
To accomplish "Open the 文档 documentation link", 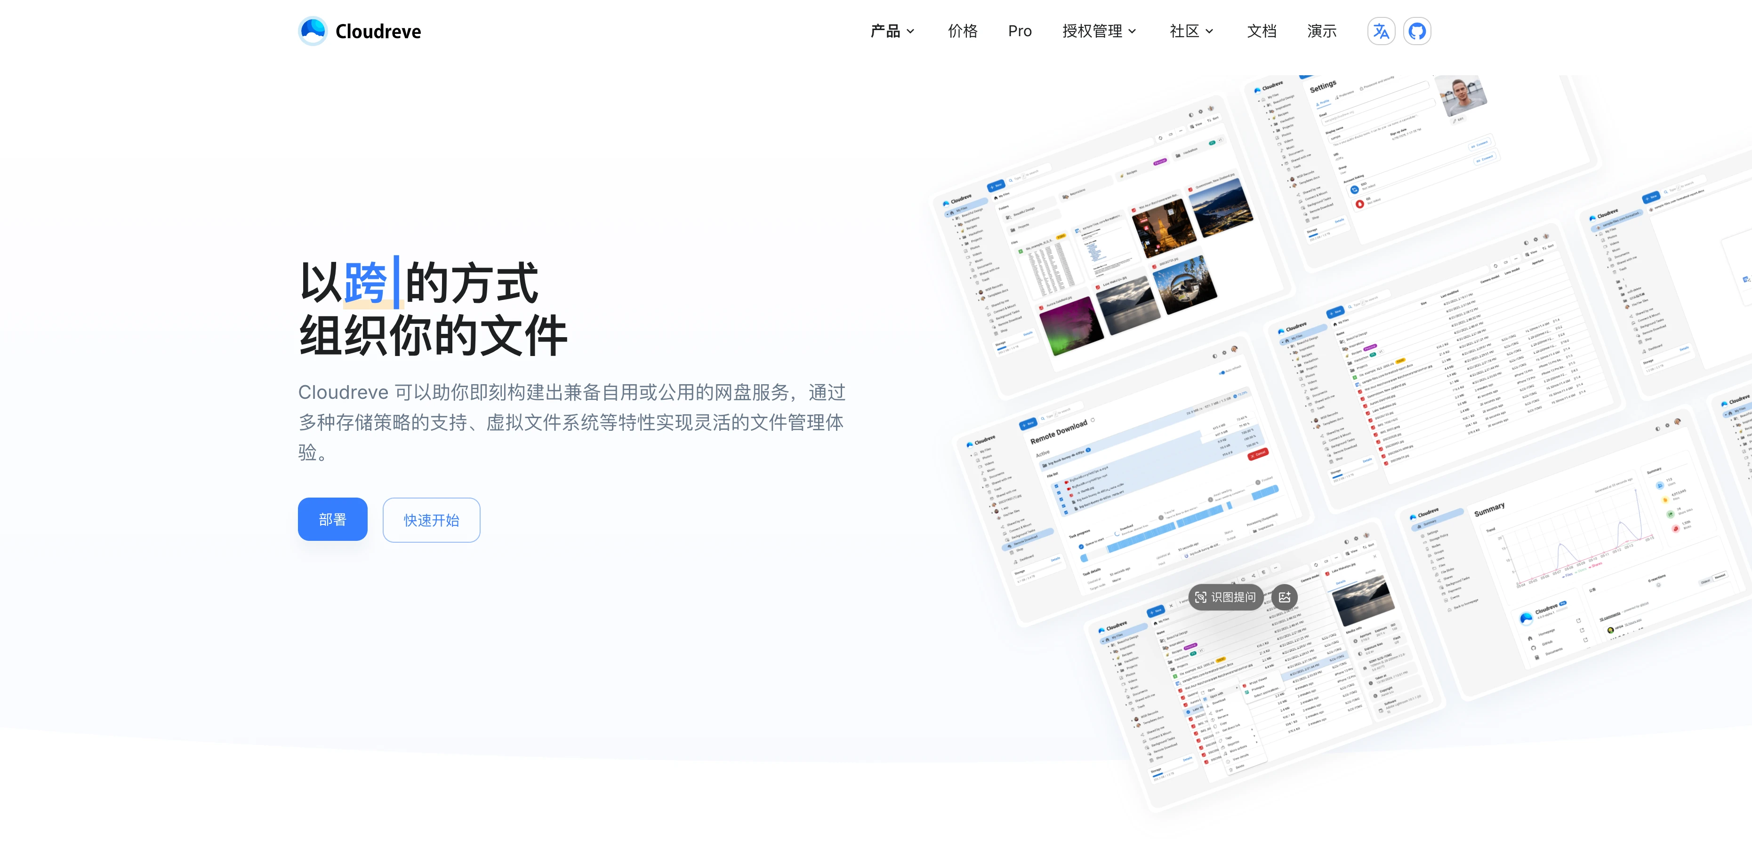I will 1261,31.
